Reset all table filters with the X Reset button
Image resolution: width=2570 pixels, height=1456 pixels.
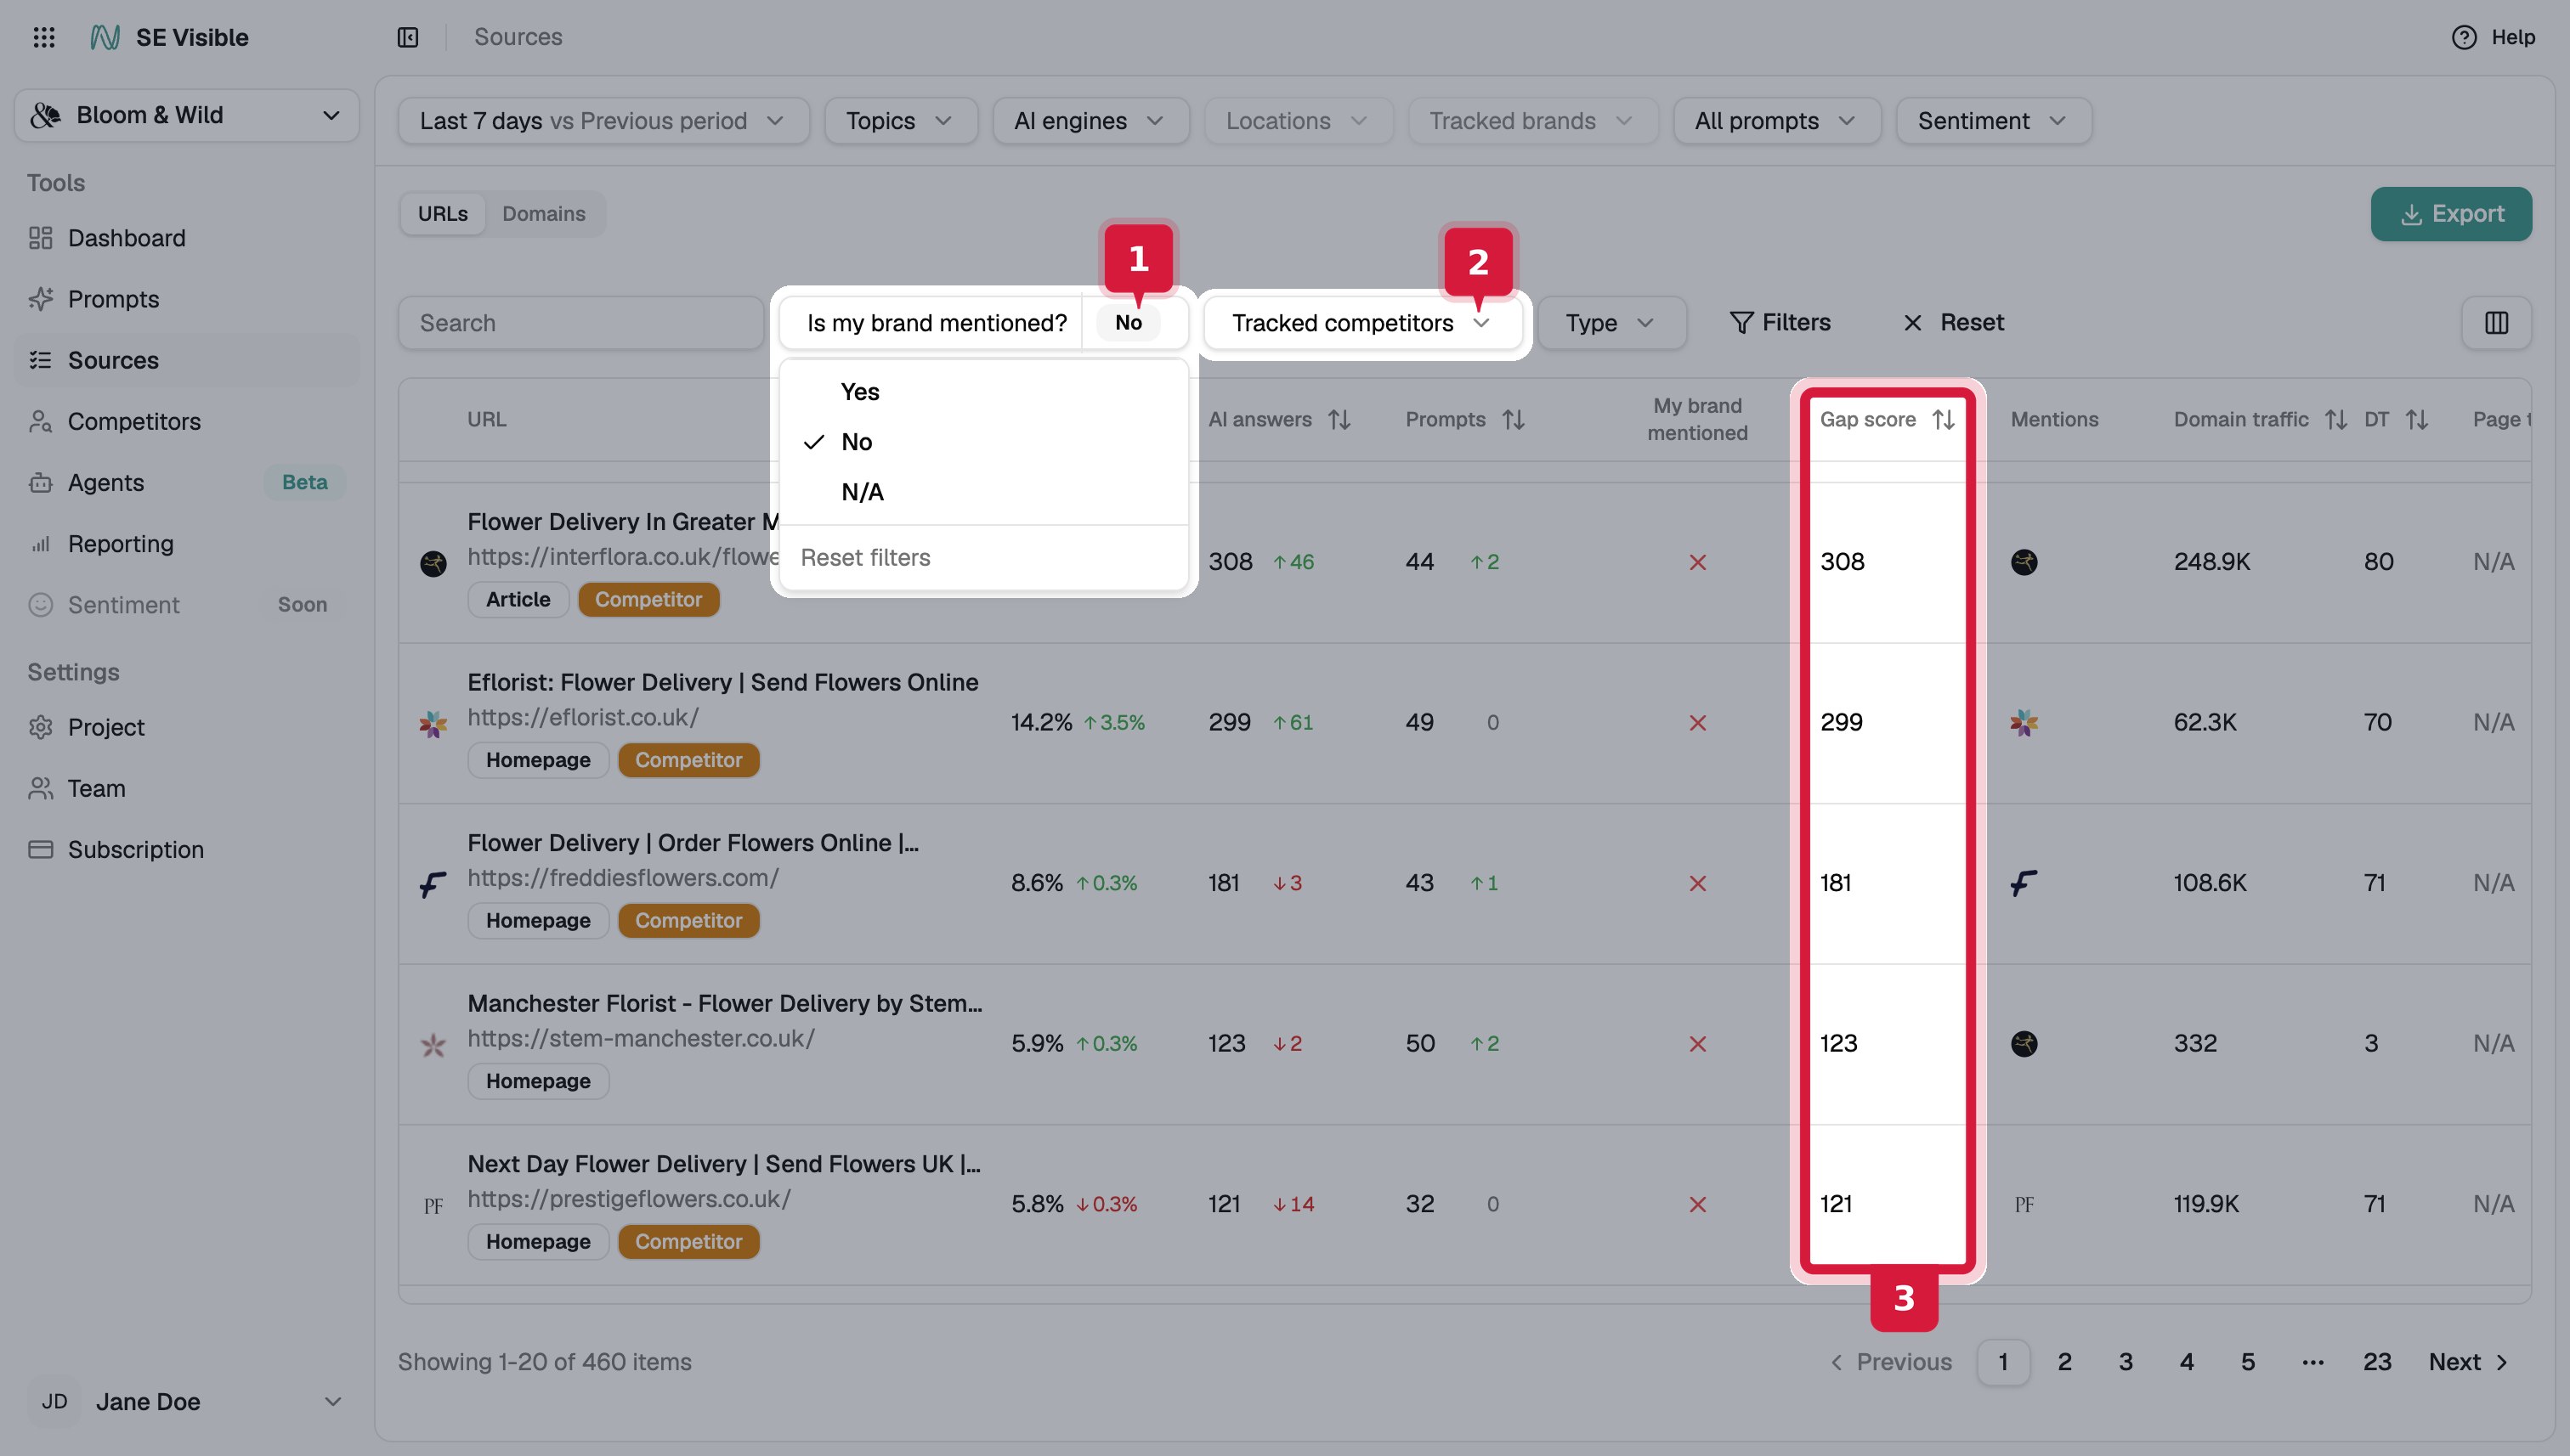click(1954, 322)
